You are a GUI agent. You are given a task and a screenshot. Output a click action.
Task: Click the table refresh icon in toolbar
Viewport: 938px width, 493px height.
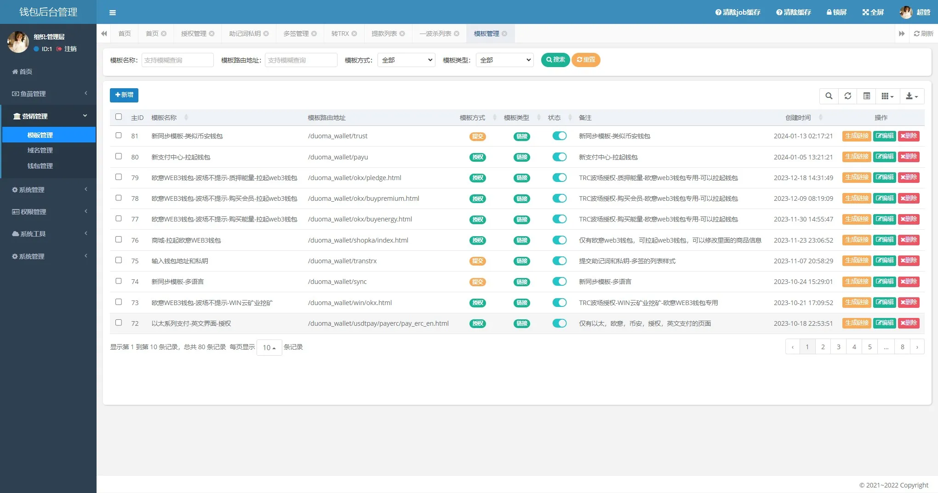pyautogui.click(x=847, y=96)
